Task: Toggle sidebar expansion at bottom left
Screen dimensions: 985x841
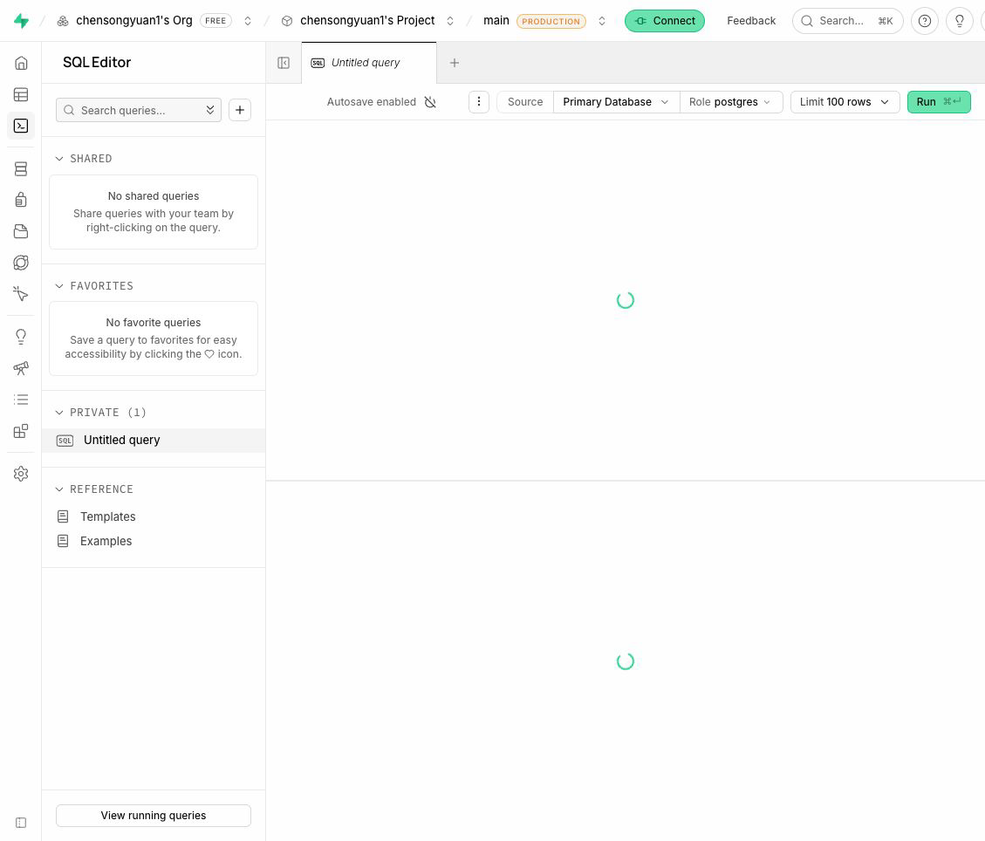Action: [21, 823]
